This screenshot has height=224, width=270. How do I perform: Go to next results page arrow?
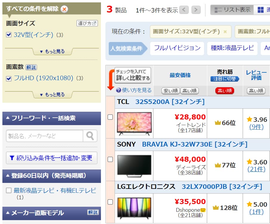(x=196, y=10)
